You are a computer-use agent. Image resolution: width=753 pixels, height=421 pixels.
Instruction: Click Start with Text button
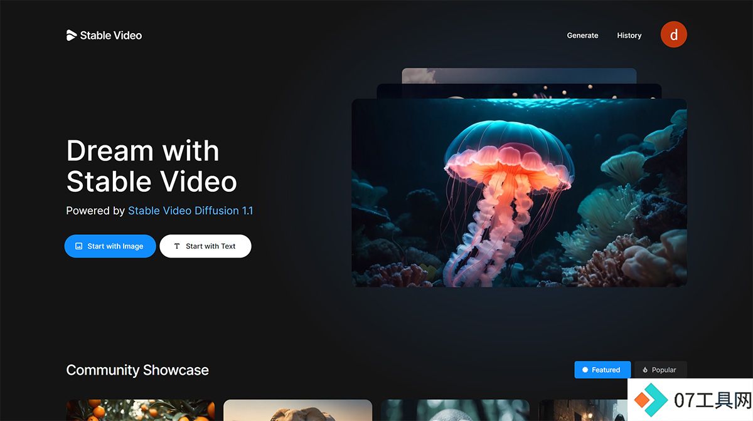tap(205, 246)
